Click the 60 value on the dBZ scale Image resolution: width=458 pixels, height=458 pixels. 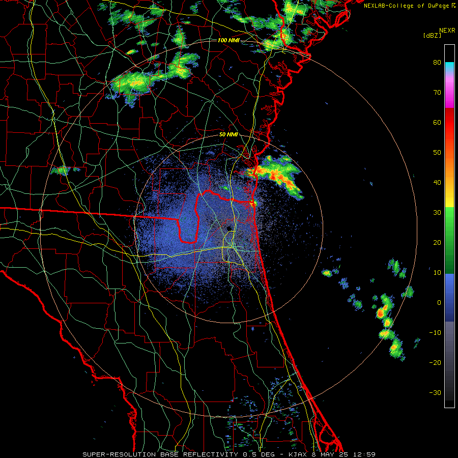coord(437,123)
